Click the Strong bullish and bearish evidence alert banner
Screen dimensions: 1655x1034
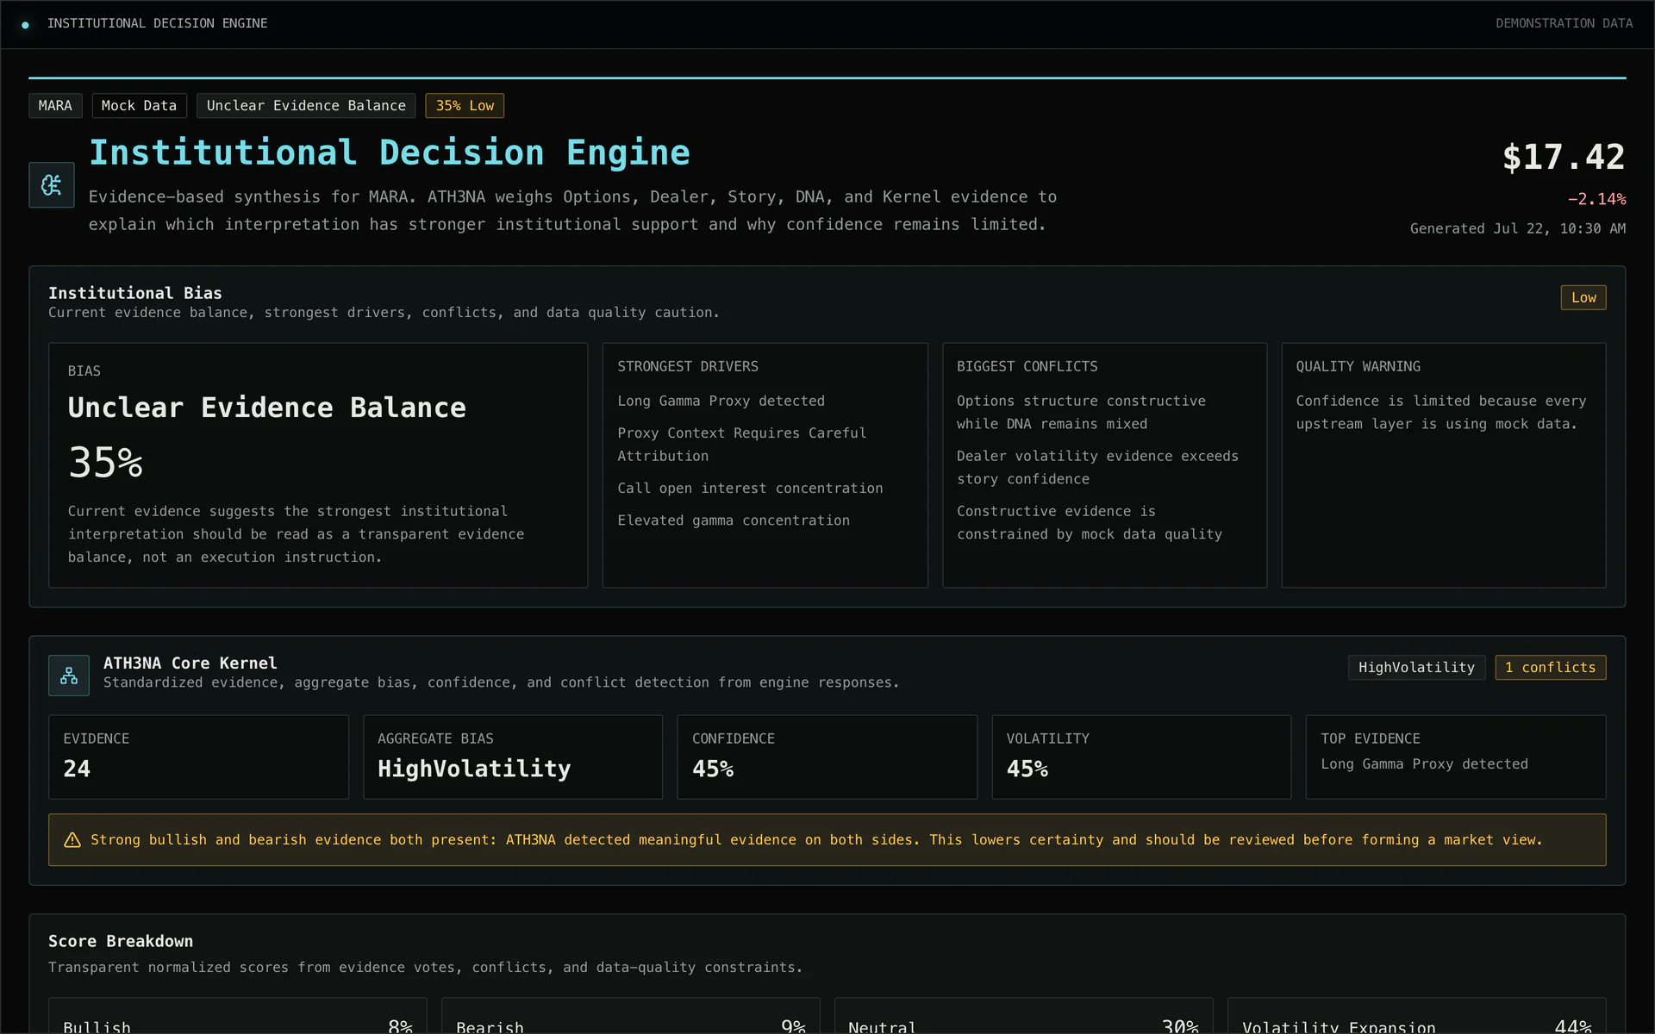827,840
